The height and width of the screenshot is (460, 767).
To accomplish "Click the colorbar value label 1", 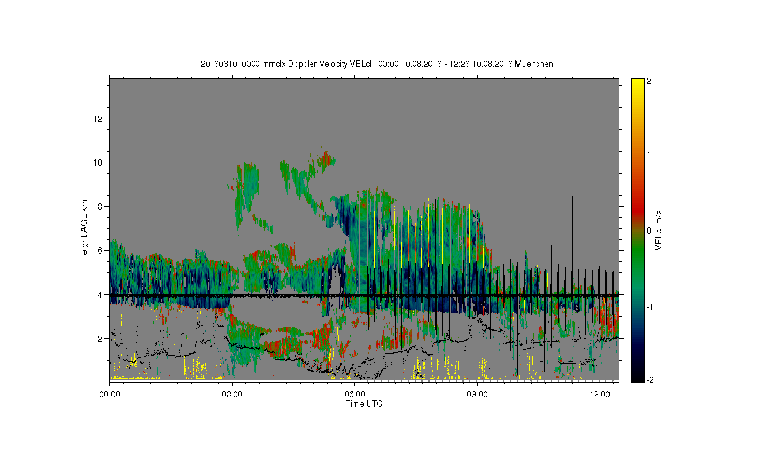I will 649,154.
